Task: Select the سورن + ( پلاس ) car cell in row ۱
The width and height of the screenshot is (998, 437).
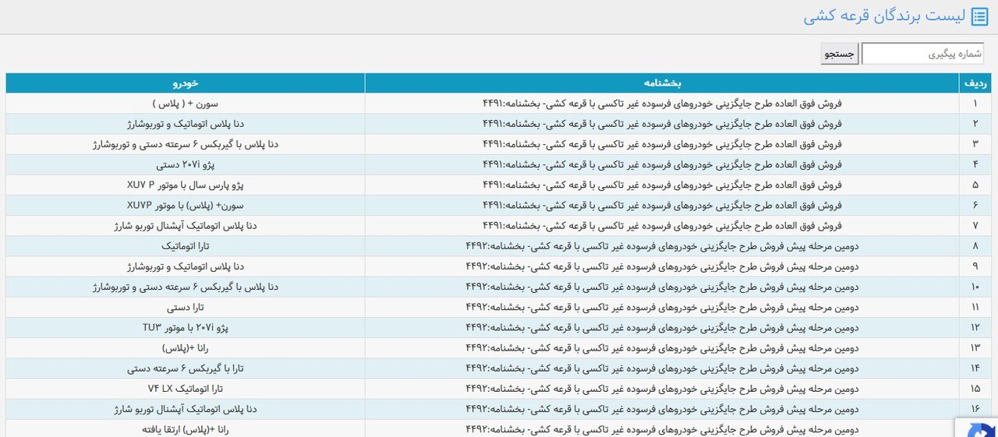Action: tap(185, 104)
